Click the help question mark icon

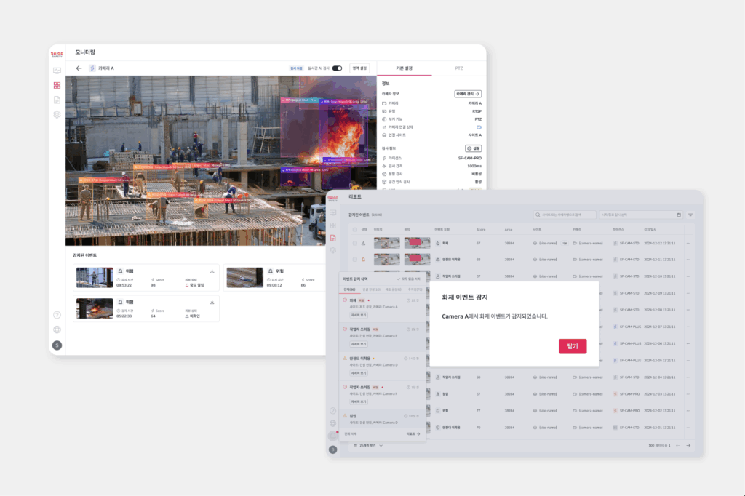click(57, 315)
